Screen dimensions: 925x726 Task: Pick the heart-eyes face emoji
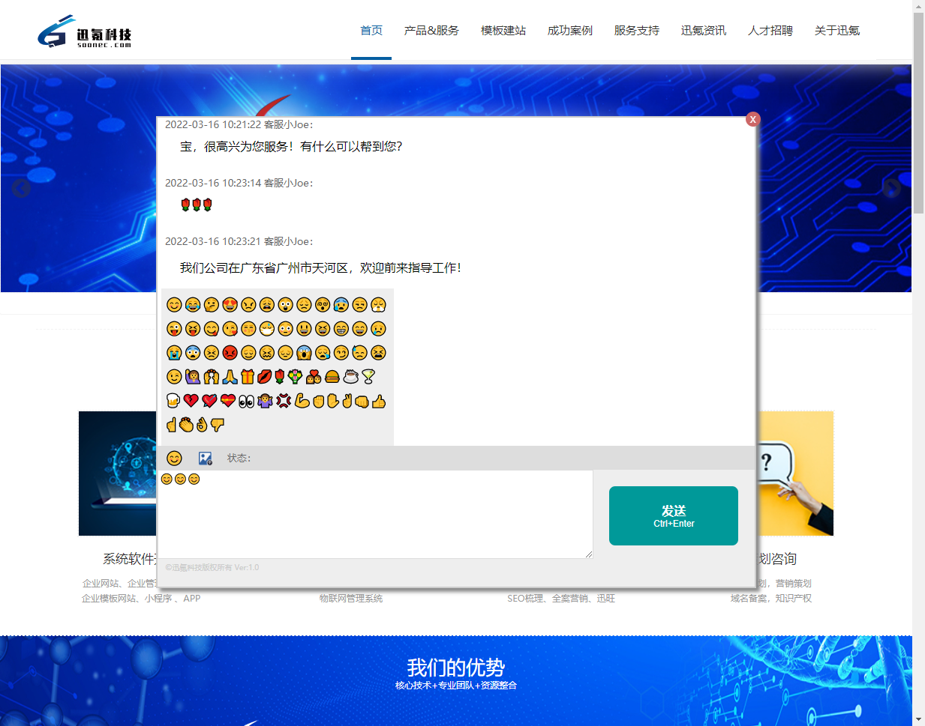point(230,305)
